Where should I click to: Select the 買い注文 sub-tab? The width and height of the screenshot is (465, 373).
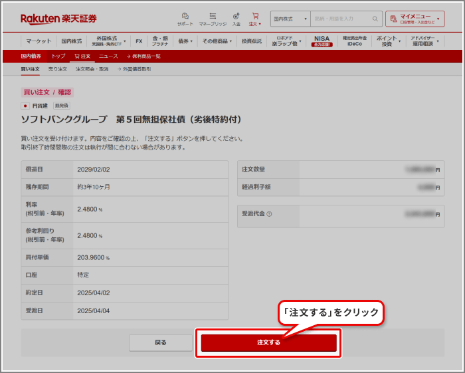click(30, 69)
